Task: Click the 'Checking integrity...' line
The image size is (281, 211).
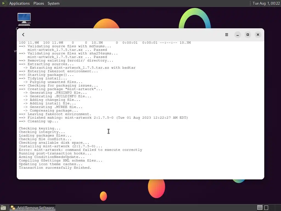Action: (42, 132)
